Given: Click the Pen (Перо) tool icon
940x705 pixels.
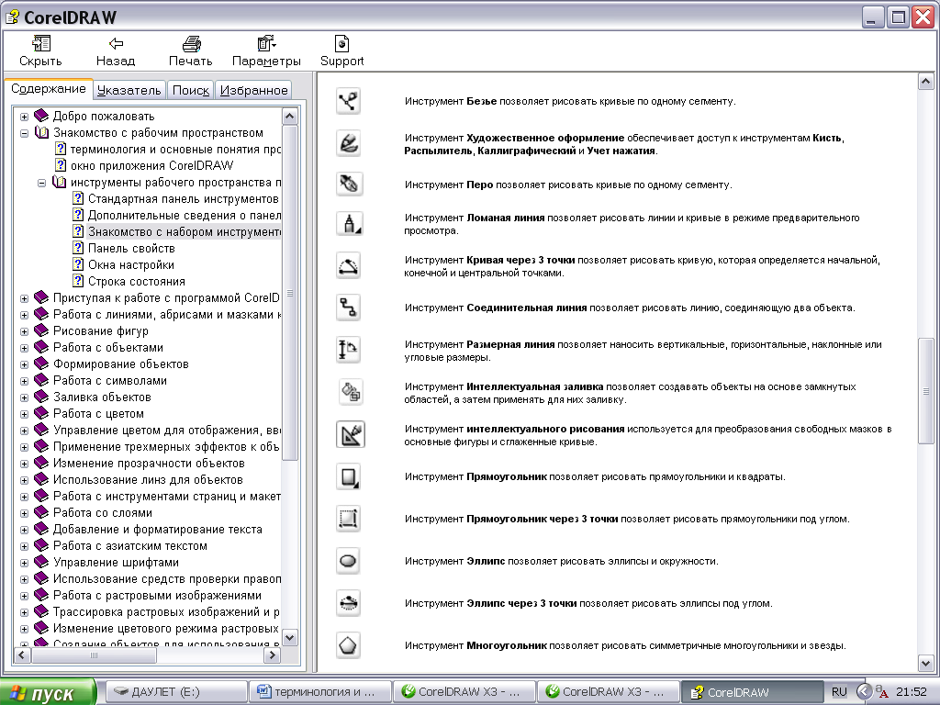Looking at the screenshot, I should pyautogui.click(x=348, y=184).
